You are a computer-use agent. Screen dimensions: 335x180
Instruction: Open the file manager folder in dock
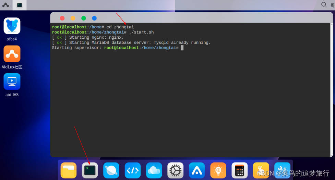68,170
